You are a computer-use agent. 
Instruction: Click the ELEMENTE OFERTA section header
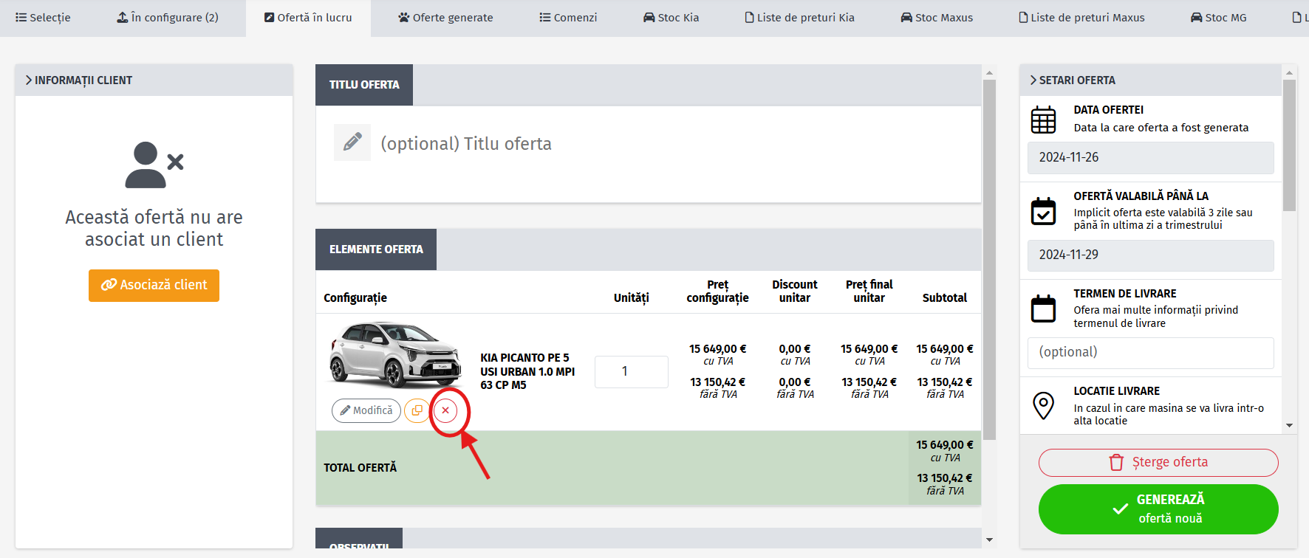pos(376,249)
